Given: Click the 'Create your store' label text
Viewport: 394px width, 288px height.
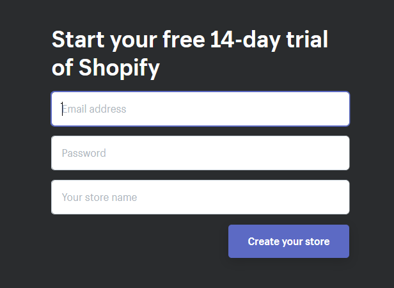Looking at the screenshot, I should coord(288,241).
